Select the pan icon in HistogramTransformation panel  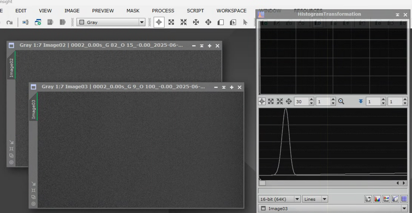[x=289, y=102]
